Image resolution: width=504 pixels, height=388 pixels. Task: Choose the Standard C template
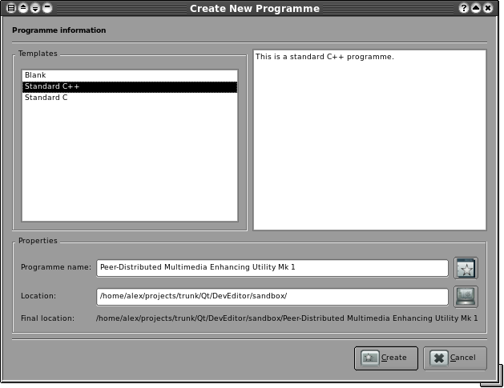click(x=46, y=98)
